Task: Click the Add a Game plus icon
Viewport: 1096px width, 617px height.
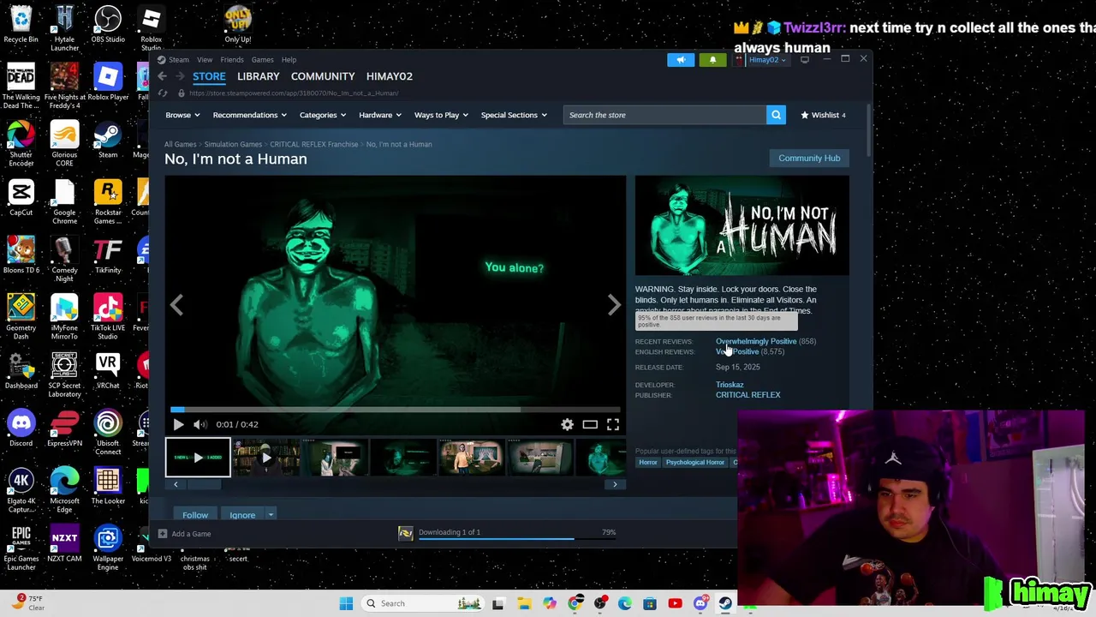Action: (162, 534)
